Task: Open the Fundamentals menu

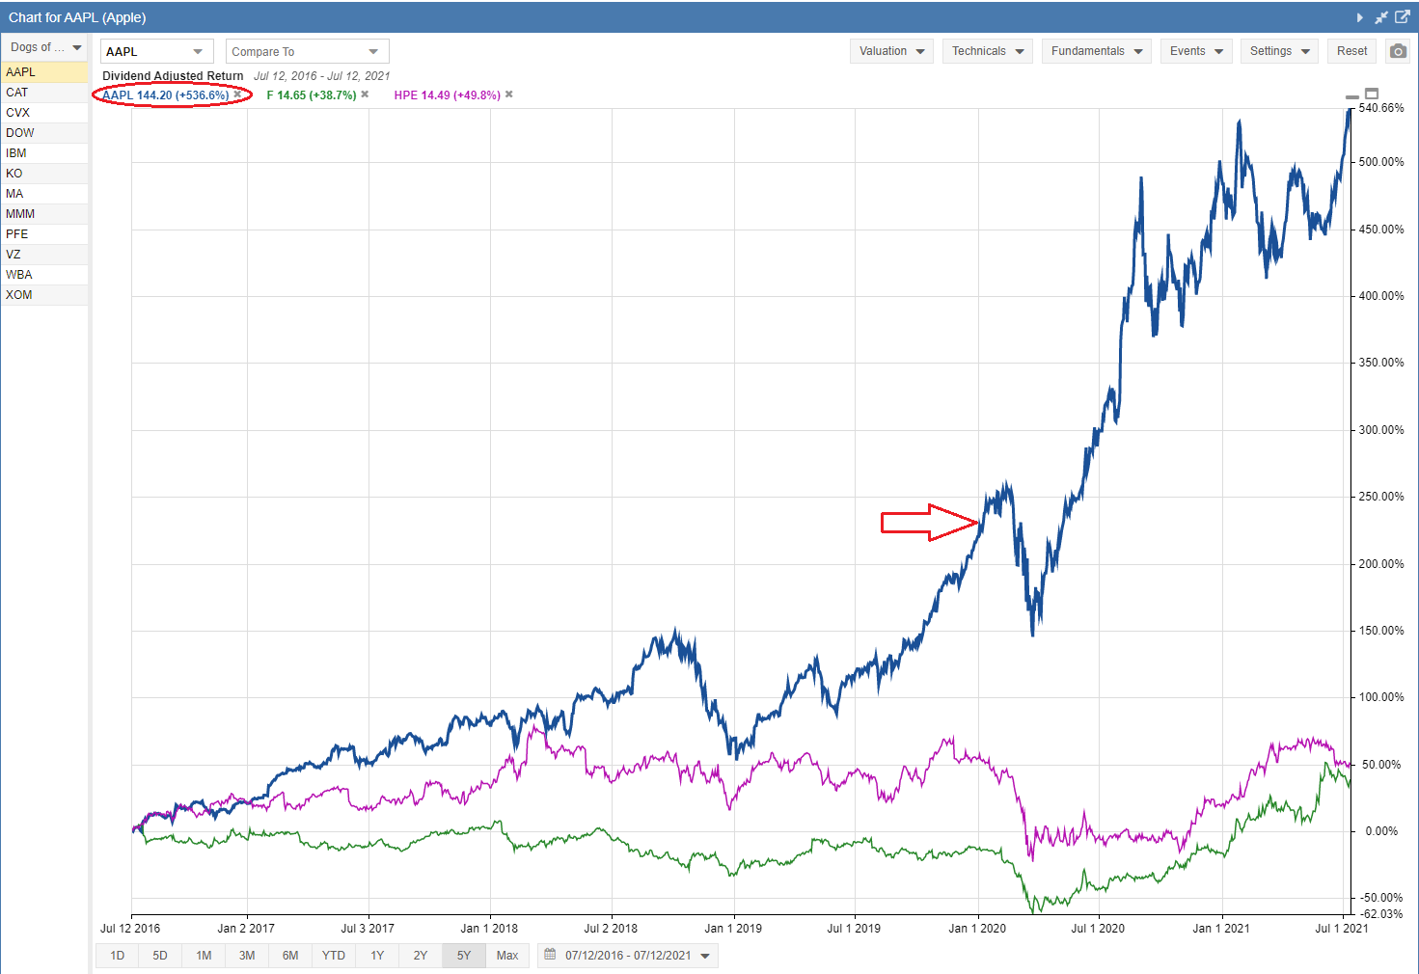Action: pos(1096,51)
